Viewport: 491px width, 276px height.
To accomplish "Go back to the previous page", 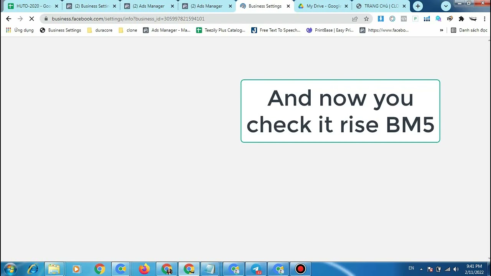I will pos(8,19).
